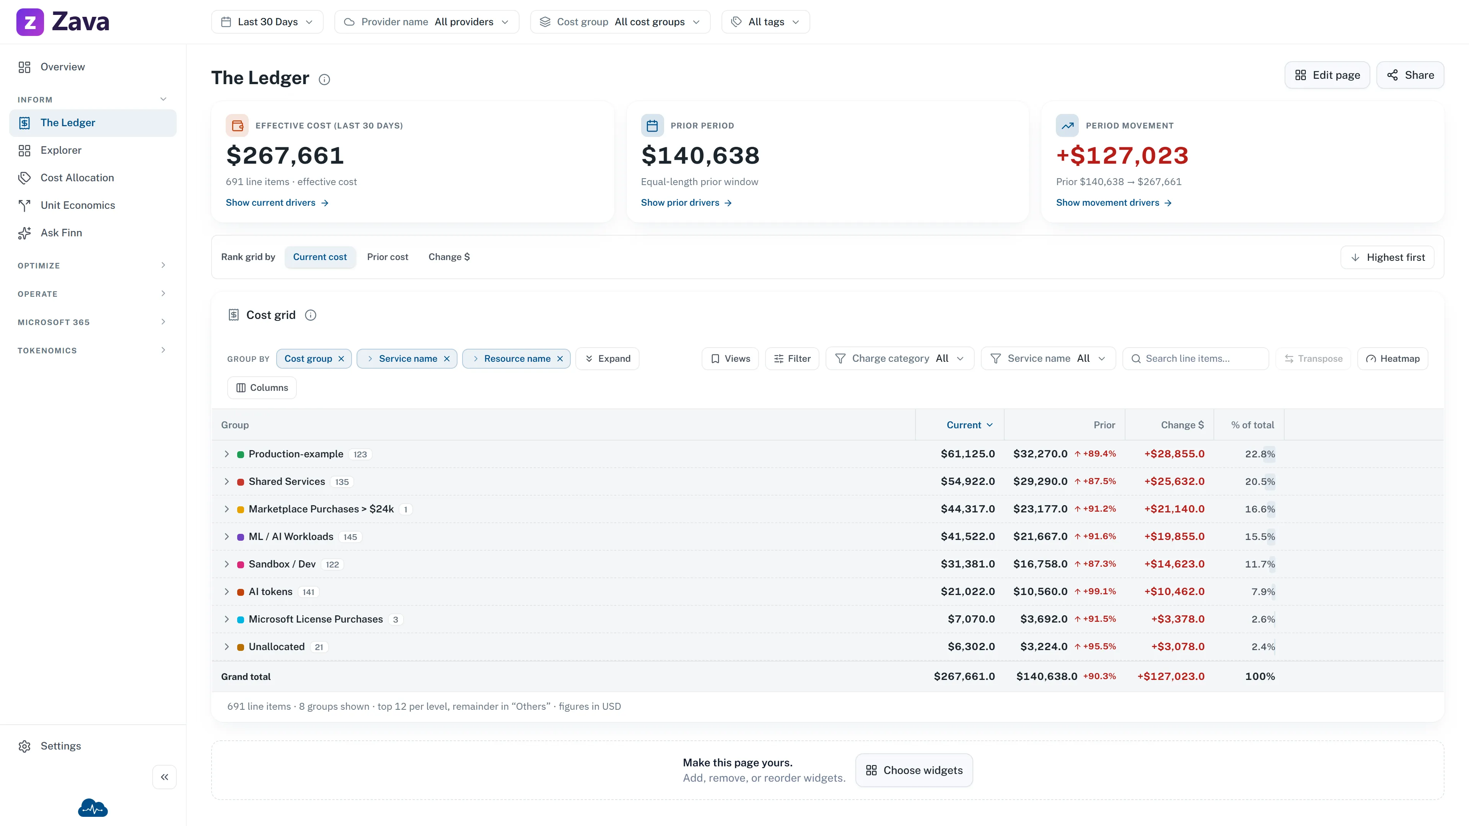
Task: Click the effective cost wallet icon
Action: click(x=237, y=125)
